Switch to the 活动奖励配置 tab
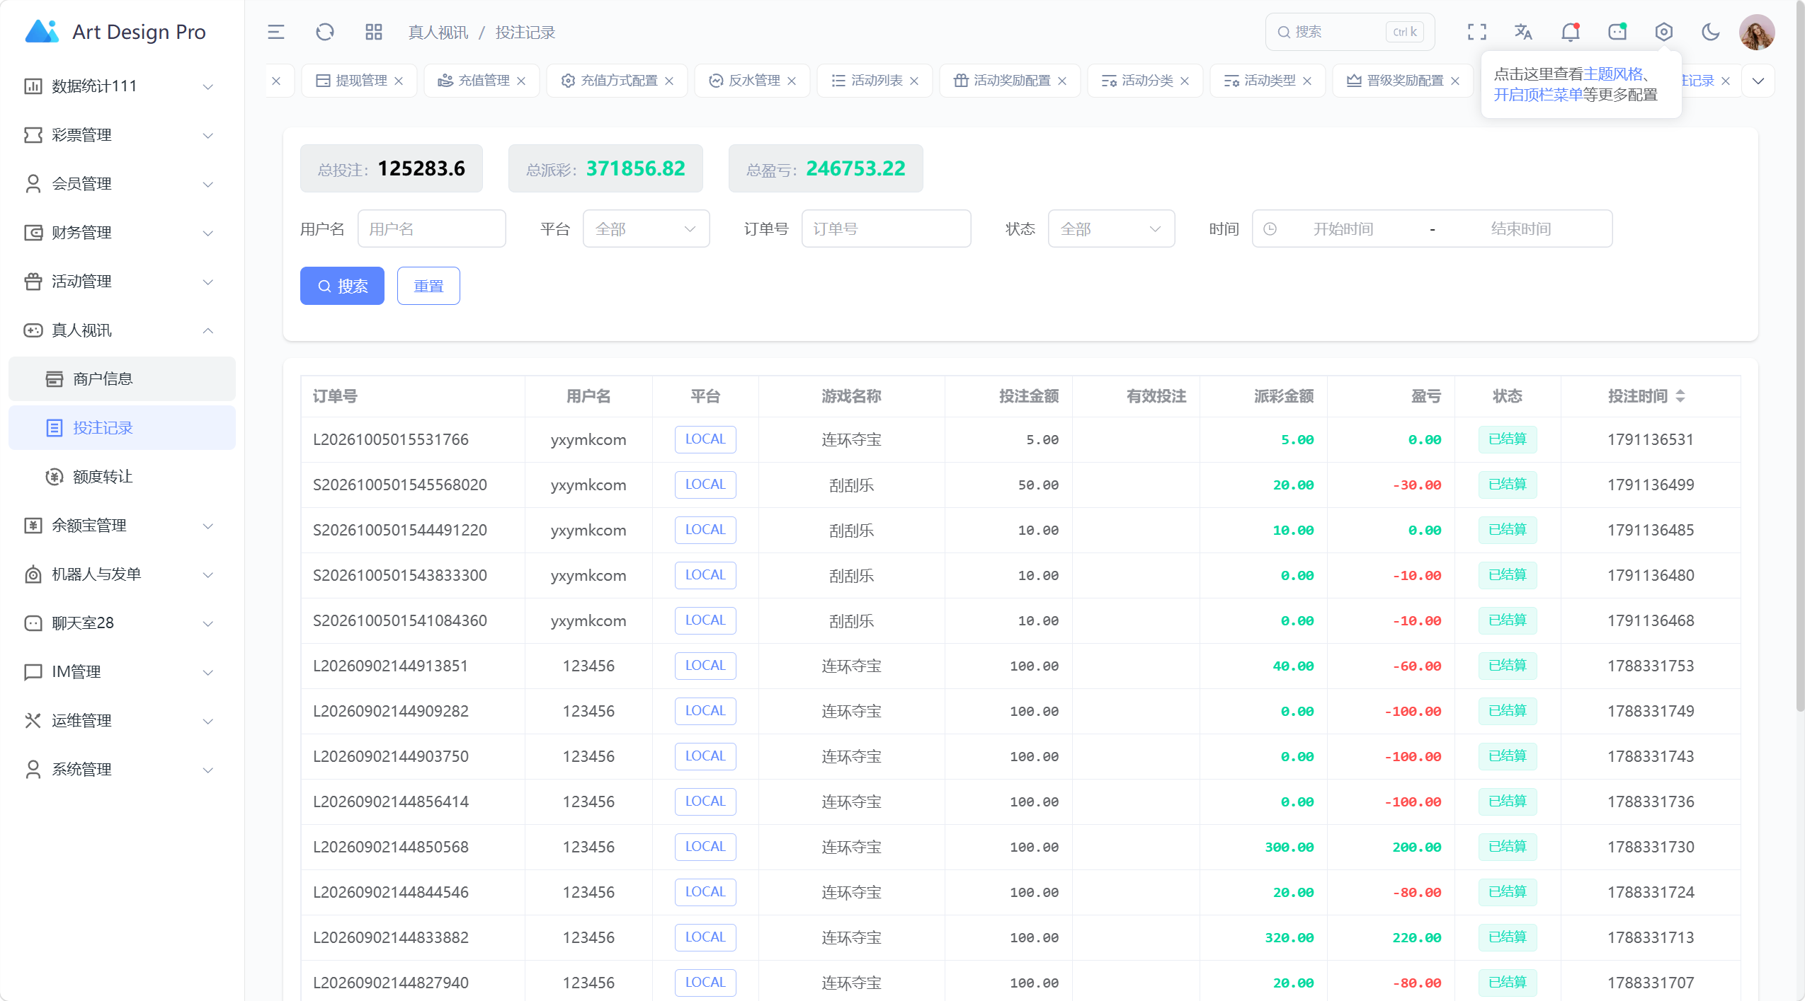1805x1001 pixels. [1010, 81]
